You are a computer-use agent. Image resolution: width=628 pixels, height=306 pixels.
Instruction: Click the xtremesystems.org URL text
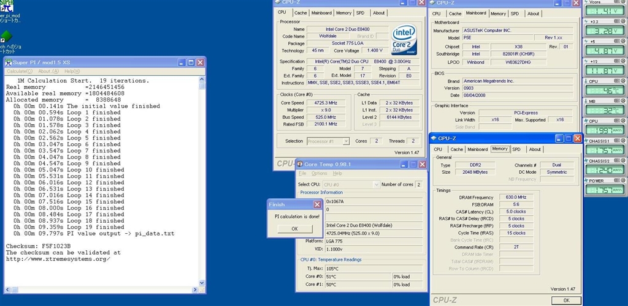58,259
